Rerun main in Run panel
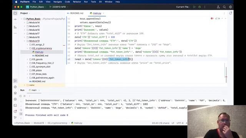 (x=20, y=96)
